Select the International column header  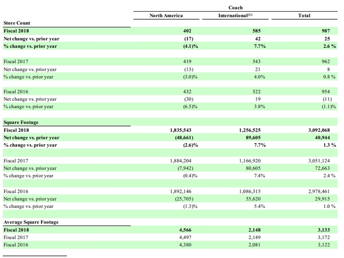(x=235, y=16)
